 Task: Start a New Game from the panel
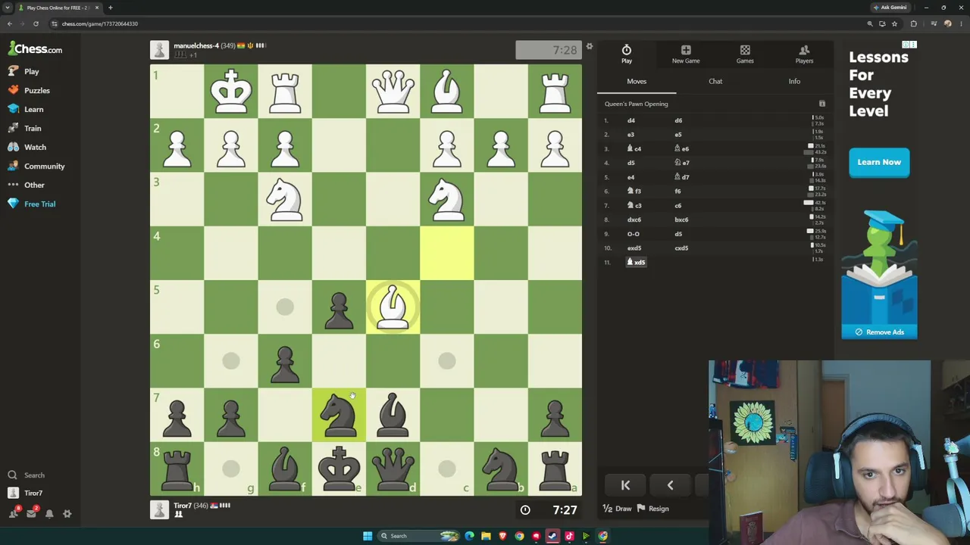coord(686,54)
